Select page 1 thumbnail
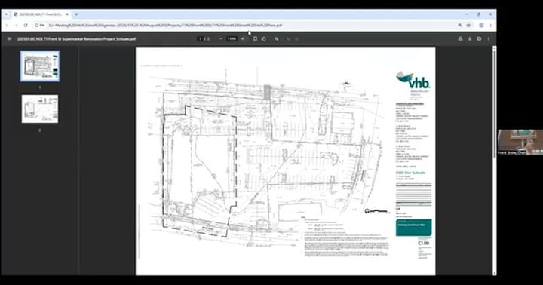The image size is (543, 285). pos(40,66)
